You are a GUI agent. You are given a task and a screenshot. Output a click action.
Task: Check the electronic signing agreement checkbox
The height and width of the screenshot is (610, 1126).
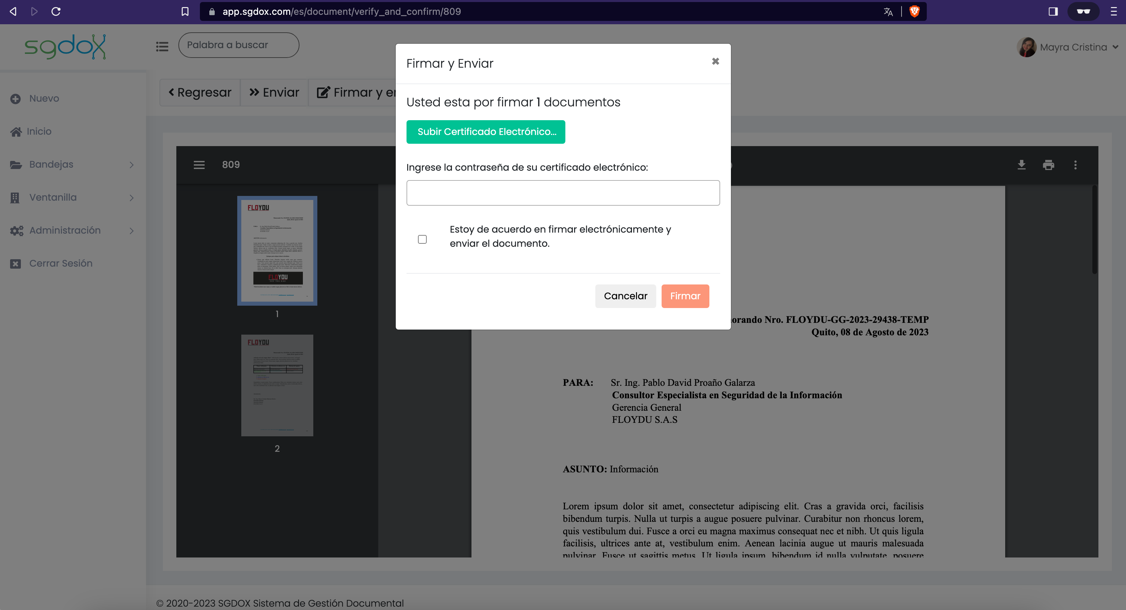(422, 239)
